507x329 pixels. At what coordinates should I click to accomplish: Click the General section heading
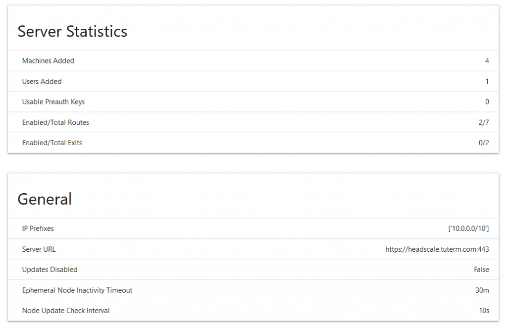[45, 199]
